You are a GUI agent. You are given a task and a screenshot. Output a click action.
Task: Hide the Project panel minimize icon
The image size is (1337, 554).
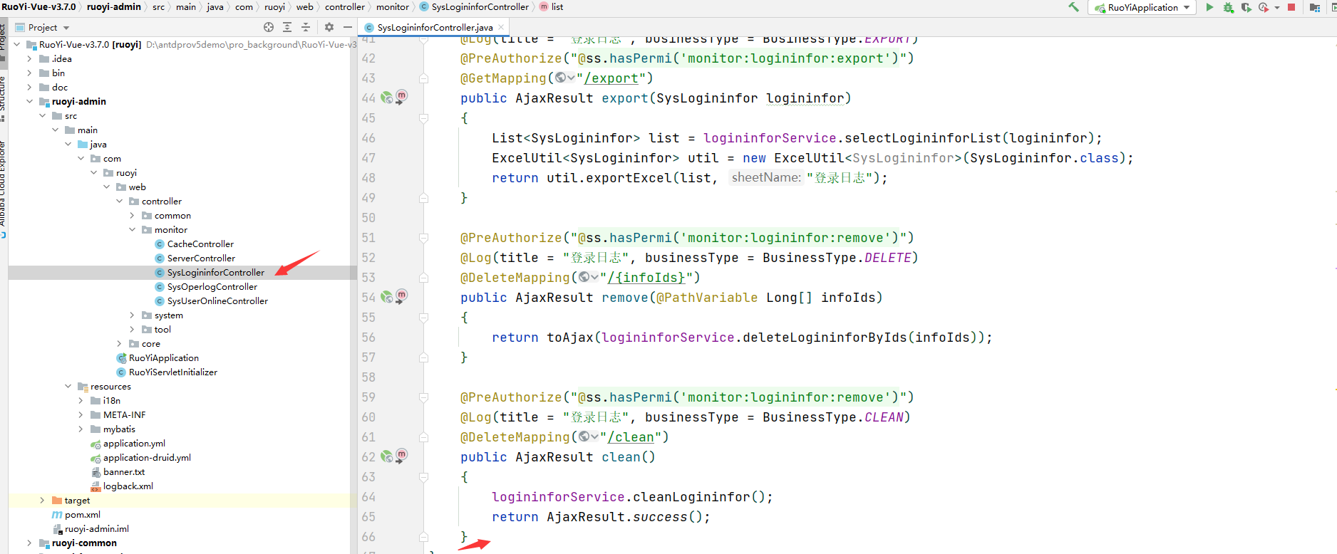pos(348,27)
